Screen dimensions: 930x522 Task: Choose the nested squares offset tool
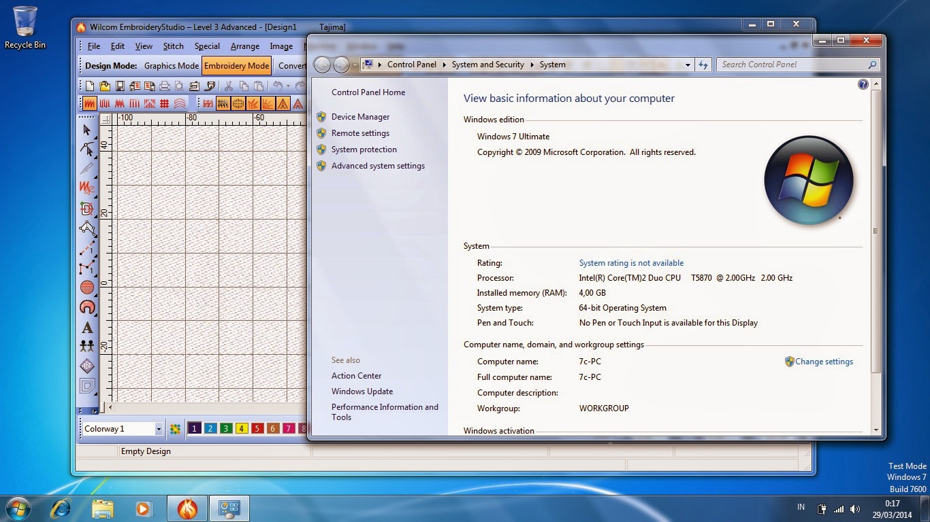[87, 386]
